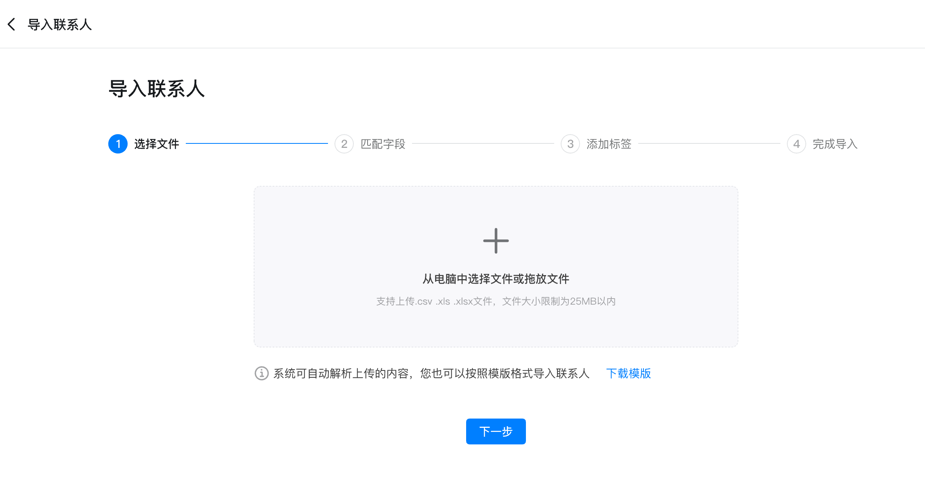Click the info circle icon
Screen dimensions: 925x484
(261, 373)
